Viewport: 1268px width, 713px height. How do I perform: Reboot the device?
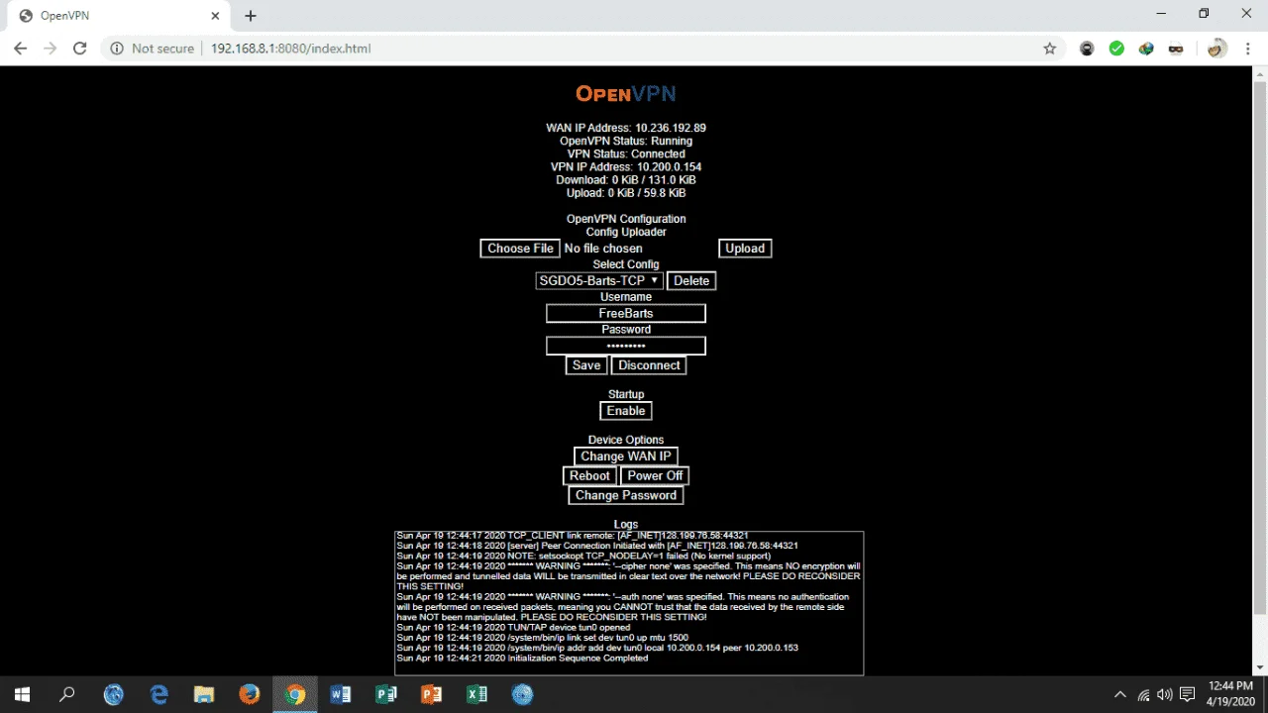pos(589,475)
